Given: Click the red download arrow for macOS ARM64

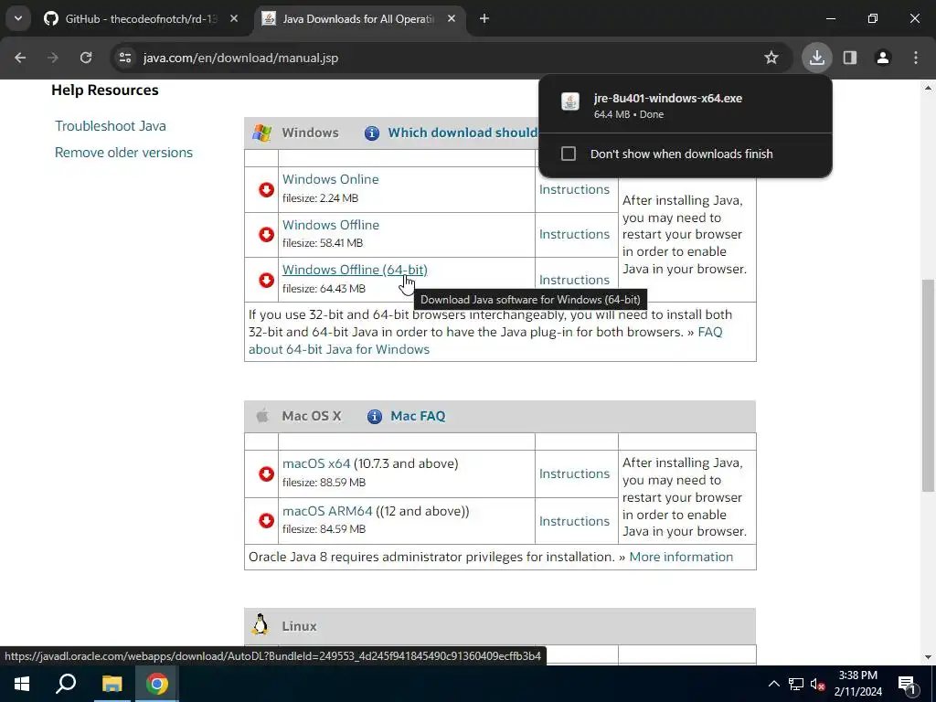Looking at the screenshot, I should [x=266, y=521].
